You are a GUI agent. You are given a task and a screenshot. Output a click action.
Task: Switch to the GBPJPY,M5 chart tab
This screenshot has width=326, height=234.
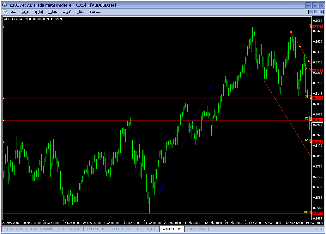point(196,229)
